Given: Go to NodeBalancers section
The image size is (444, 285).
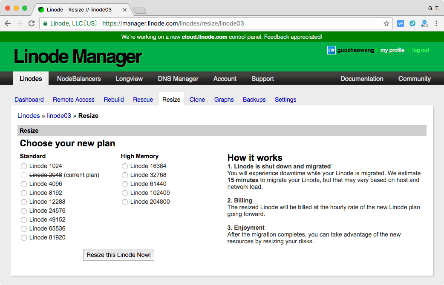Looking at the screenshot, I should point(79,79).
